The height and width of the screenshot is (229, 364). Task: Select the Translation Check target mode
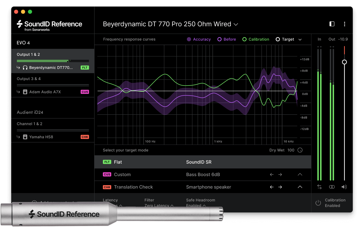click(x=133, y=187)
